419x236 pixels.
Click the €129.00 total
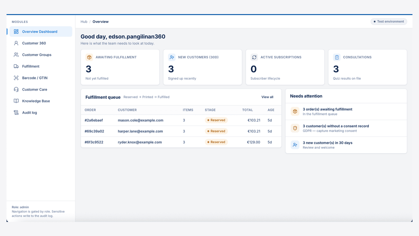(x=254, y=142)
